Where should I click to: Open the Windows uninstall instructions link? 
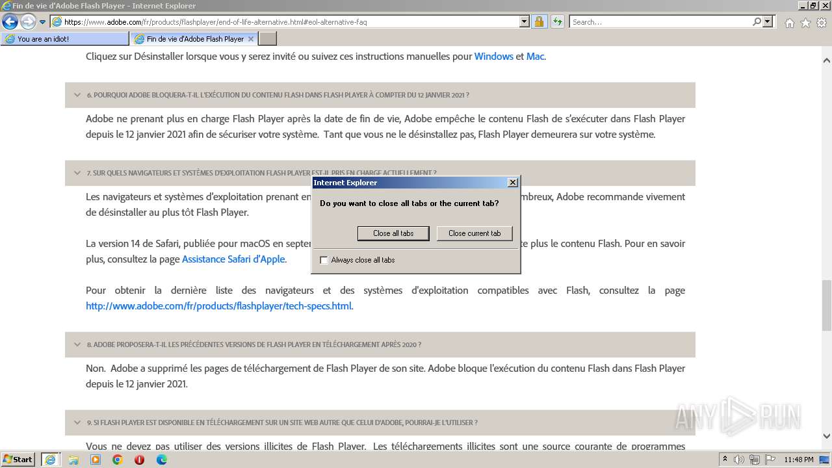(x=494, y=57)
